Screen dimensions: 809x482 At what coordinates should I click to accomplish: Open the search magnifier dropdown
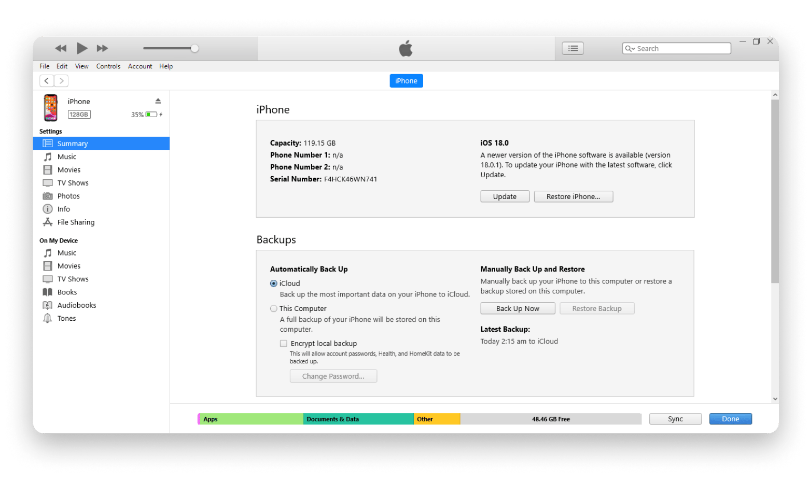click(630, 48)
